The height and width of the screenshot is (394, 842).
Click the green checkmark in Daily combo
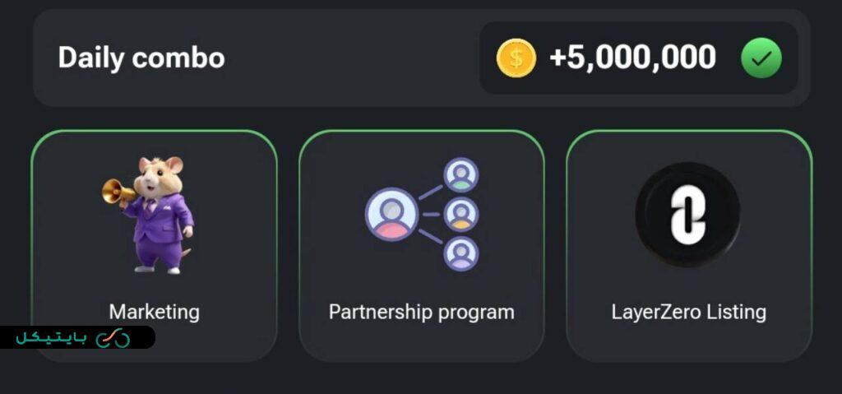[x=761, y=58]
